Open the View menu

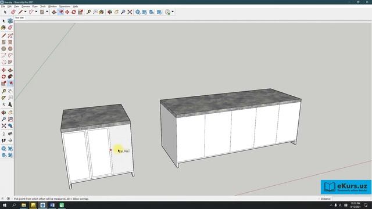click(17, 6)
